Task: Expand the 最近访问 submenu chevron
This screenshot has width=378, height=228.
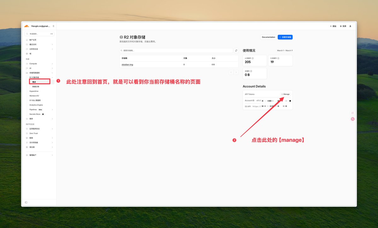Action: coord(52,44)
